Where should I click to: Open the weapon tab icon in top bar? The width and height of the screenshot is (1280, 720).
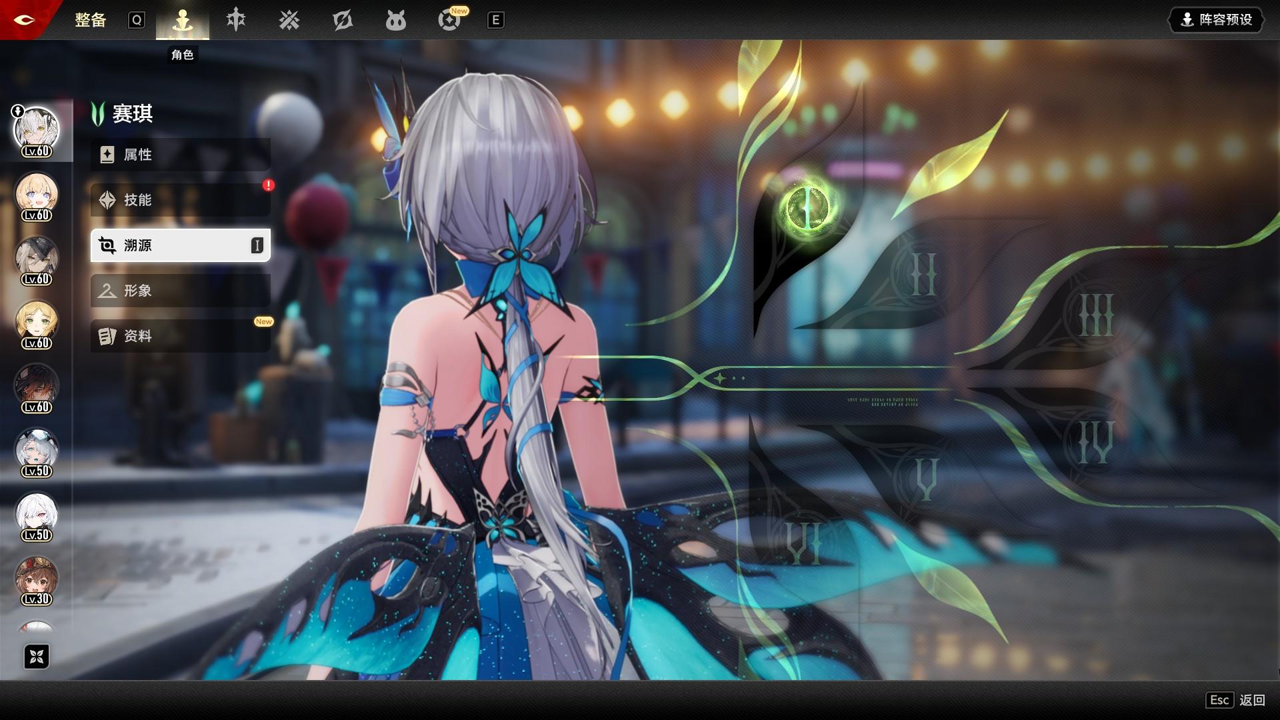point(236,20)
